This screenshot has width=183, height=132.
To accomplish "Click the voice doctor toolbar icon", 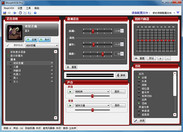I will coord(5,13).
